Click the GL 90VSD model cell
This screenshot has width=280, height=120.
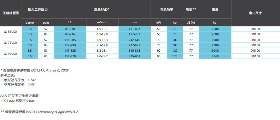[x=11, y=53]
